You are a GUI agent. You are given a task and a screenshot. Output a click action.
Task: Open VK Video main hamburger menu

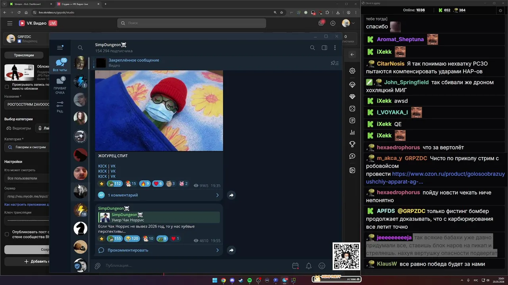[10, 23]
